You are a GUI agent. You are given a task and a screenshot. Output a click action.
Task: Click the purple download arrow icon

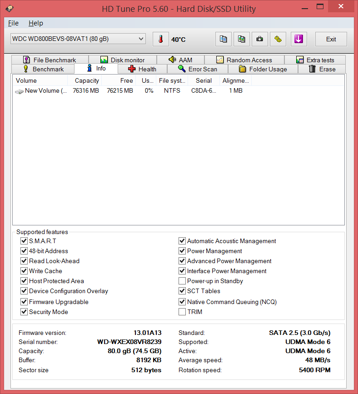(x=298, y=39)
